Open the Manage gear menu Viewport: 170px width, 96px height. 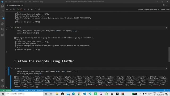tap(3, 86)
